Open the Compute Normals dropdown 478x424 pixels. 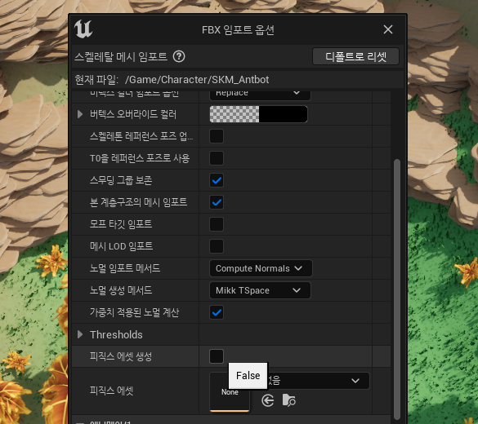pos(261,268)
